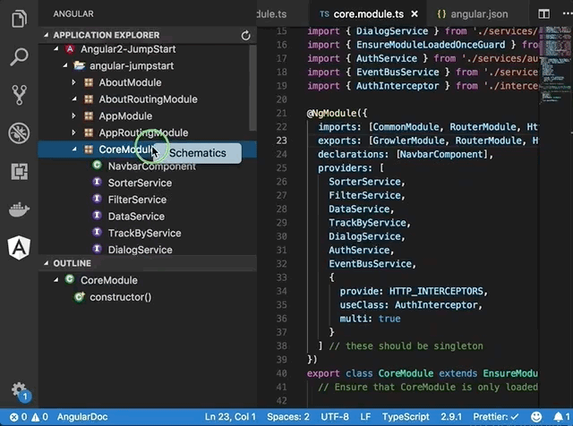This screenshot has width=573, height=426.
Task: Collapse the Outline section
Action: tap(46, 263)
